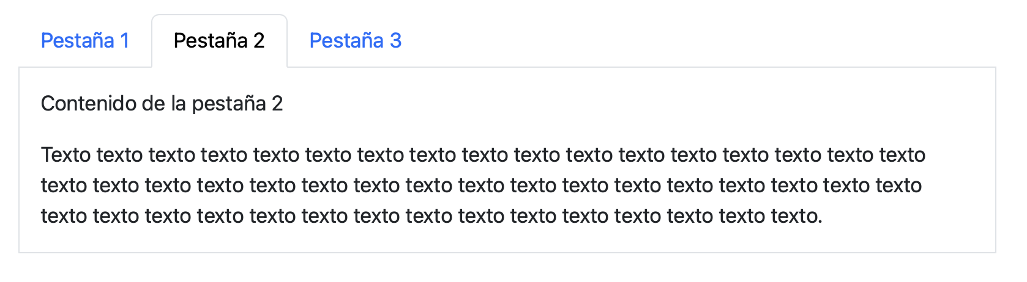This screenshot has width=1027, height=282.
Task: Click the word 'Pestaña' in the first tab
Action: 78,41
